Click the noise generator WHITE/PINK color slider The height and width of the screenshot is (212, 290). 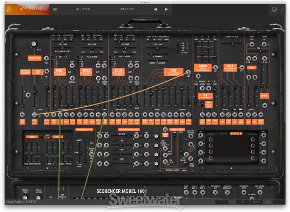pos(80,152)
